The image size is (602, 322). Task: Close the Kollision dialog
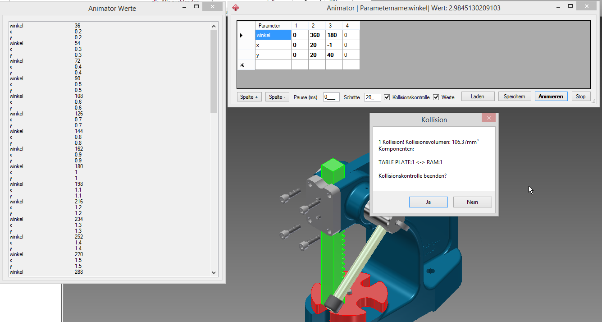point(488,118)
